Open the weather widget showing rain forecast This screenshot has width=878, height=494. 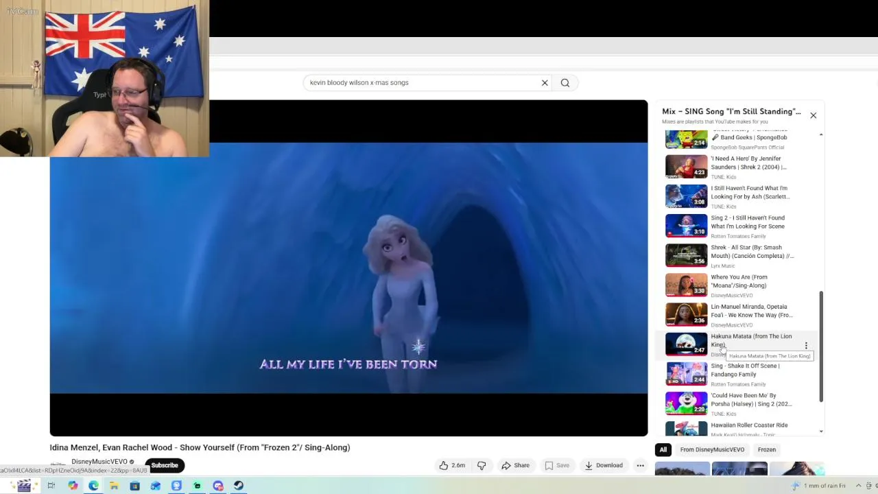pyautogui.click(x=820, y=486)
